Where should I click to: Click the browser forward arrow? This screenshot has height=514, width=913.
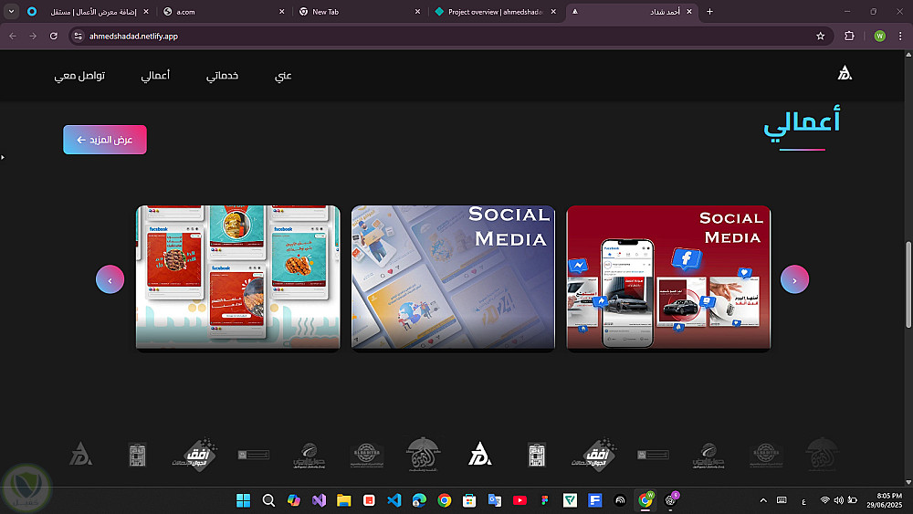click(x=33, y=37)
